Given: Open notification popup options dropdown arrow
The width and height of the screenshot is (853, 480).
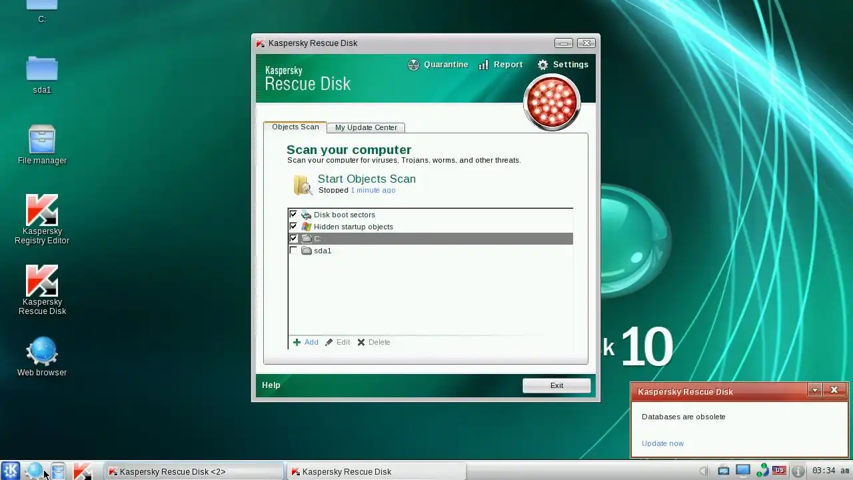Looking at the screenshot, I should click(814, 391).
